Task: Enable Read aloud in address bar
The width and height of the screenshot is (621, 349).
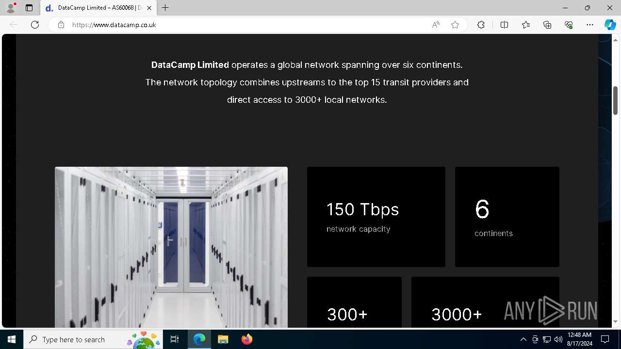Action: click(436, 25)
